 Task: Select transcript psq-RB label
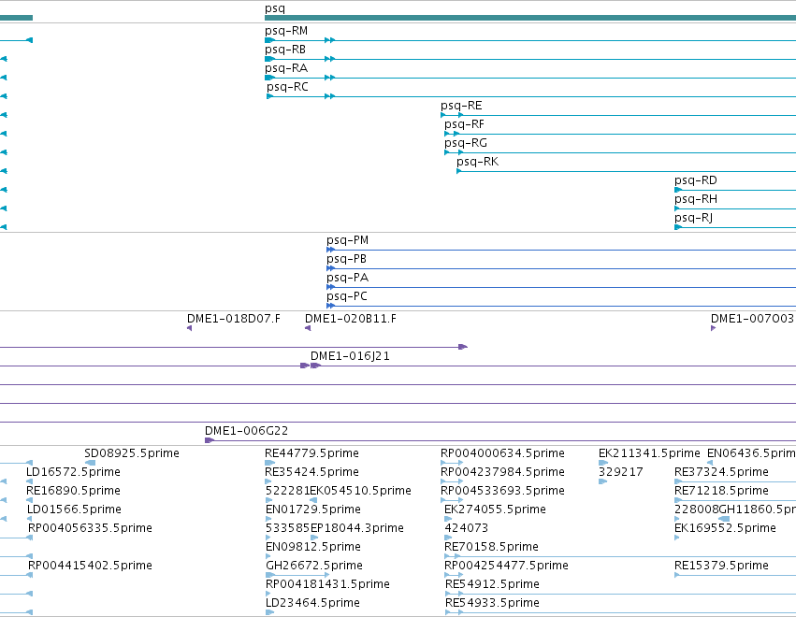285,50
